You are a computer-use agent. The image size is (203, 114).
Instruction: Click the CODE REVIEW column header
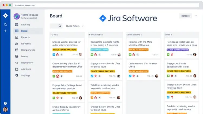coord(134,35)
